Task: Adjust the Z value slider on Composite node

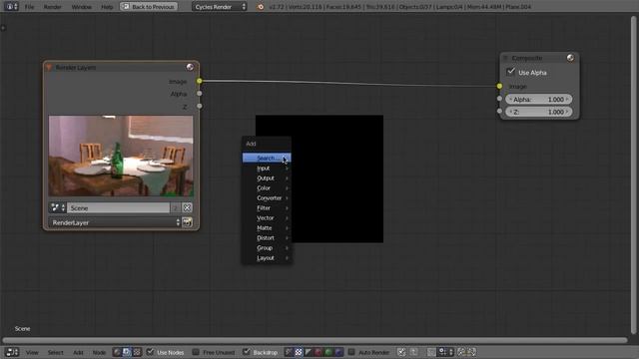Action: pyautogui.click(x=539, y=112)
